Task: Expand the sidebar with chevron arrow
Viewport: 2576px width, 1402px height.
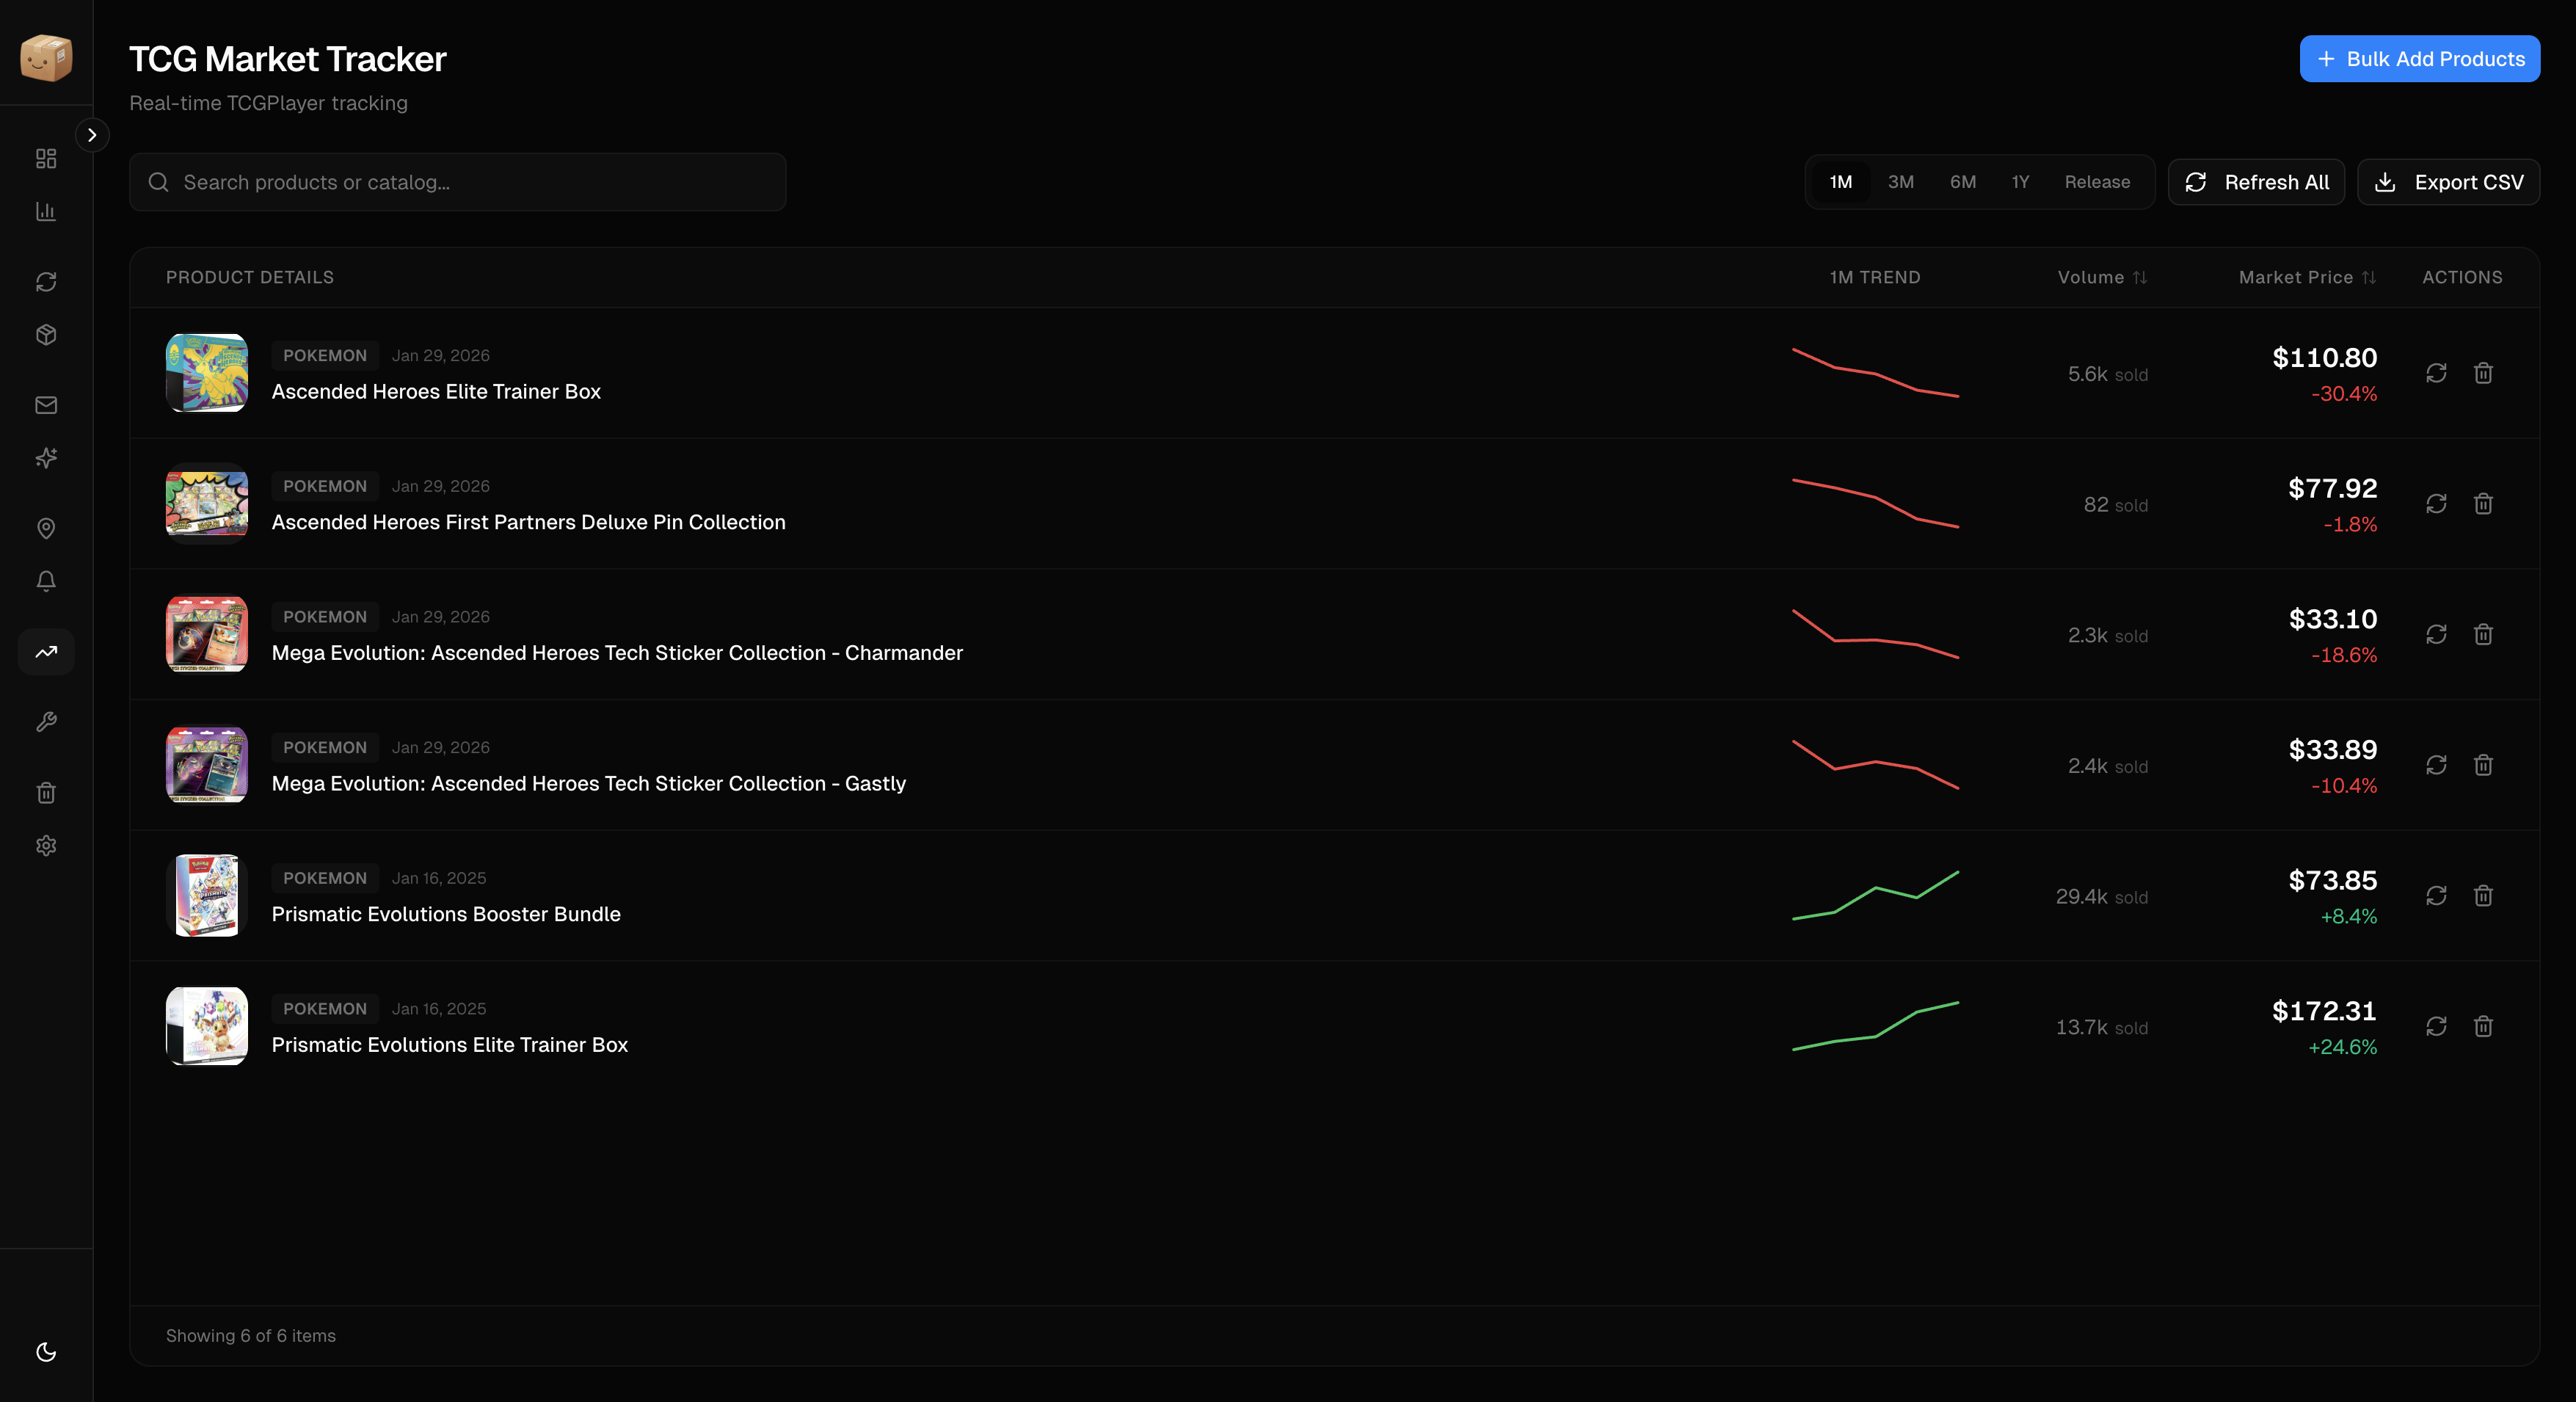Action: tap(92, 135)
